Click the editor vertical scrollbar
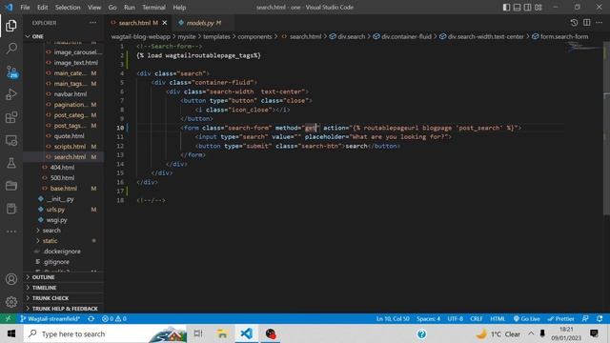 tap(606, 129)
